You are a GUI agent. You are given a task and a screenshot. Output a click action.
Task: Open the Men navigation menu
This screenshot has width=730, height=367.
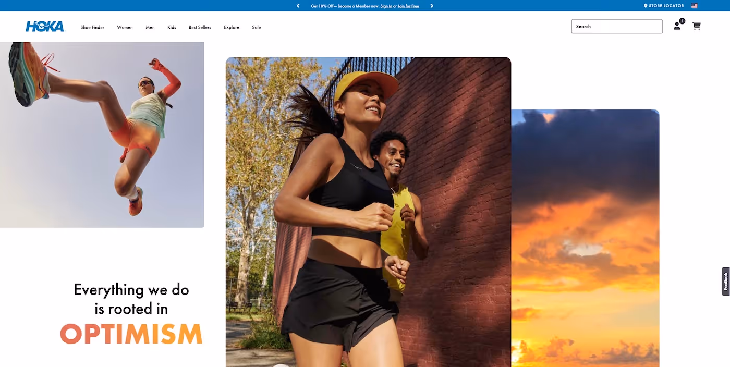click(x=150, y=27)
